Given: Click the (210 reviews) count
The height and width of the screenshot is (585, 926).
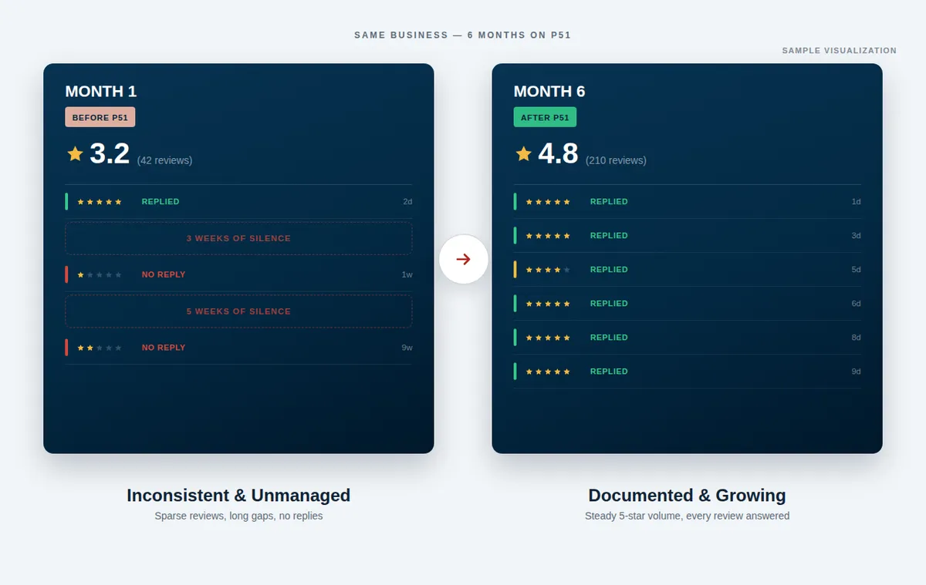Looking at the screenshot, I should point(616,160).
